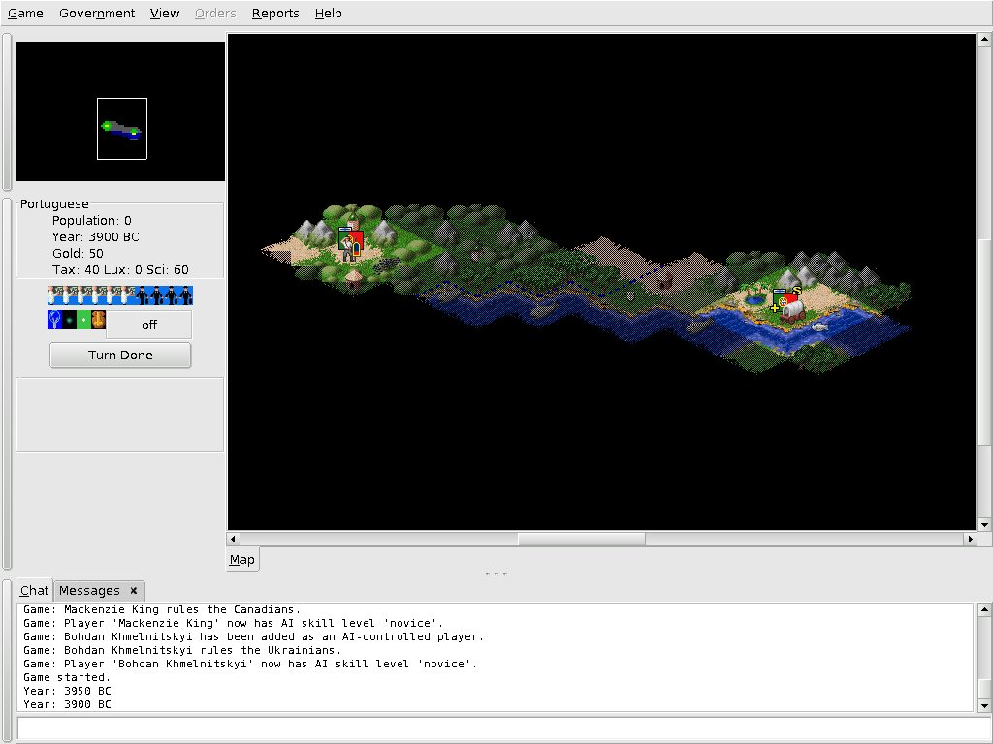Image resolution: width=993 pixels, height=744 pixels.
Task: Click the 'Year: 3950 BC' chat line
Action: click(67, 691)
